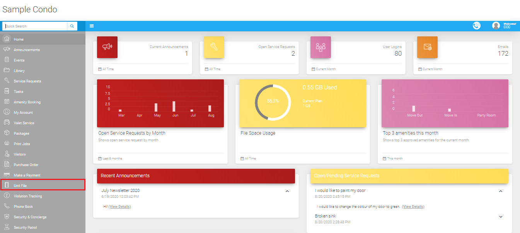The width and height of the screenshot is (520, 233).
Task: Click the yellow wrench service requests tile
Action: (x=214, y=47)
